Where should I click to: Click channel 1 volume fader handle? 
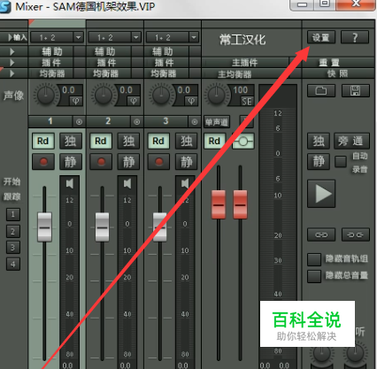point(44,227)
